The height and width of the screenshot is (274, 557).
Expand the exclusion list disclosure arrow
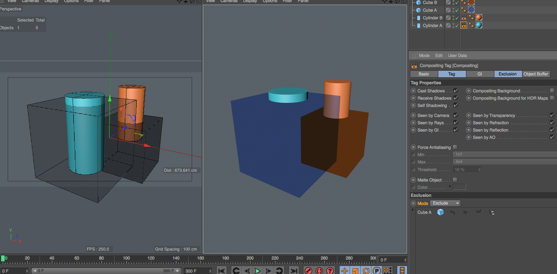413,210
